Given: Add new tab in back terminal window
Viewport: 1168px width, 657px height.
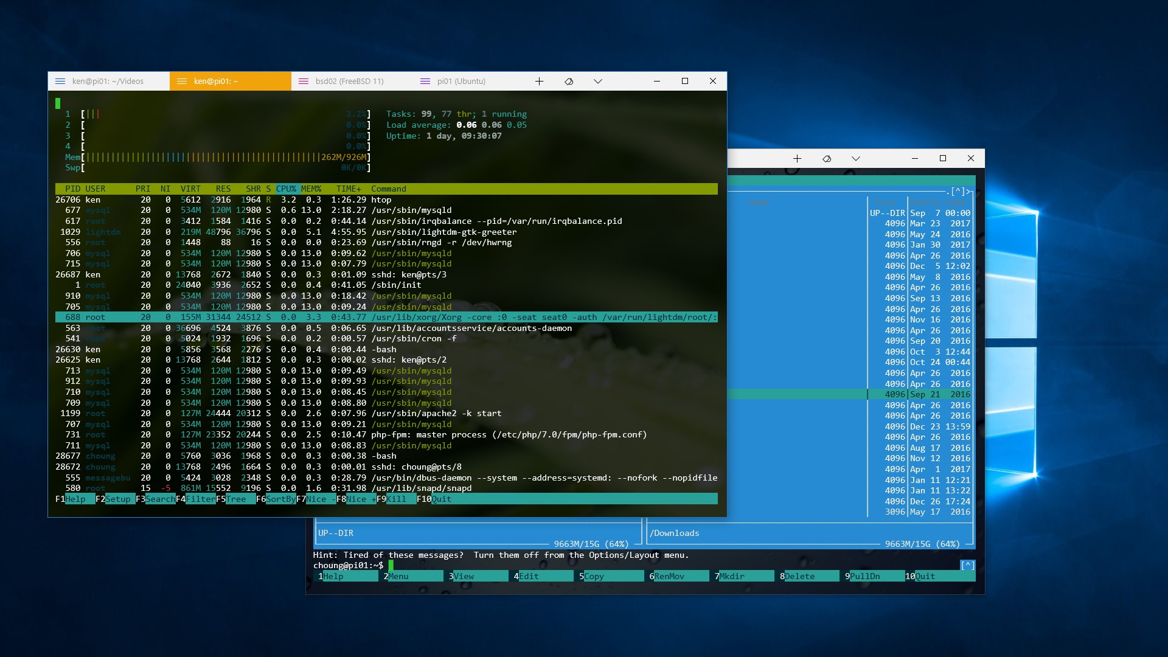Looking at the screenshot, I should [797, 159].
